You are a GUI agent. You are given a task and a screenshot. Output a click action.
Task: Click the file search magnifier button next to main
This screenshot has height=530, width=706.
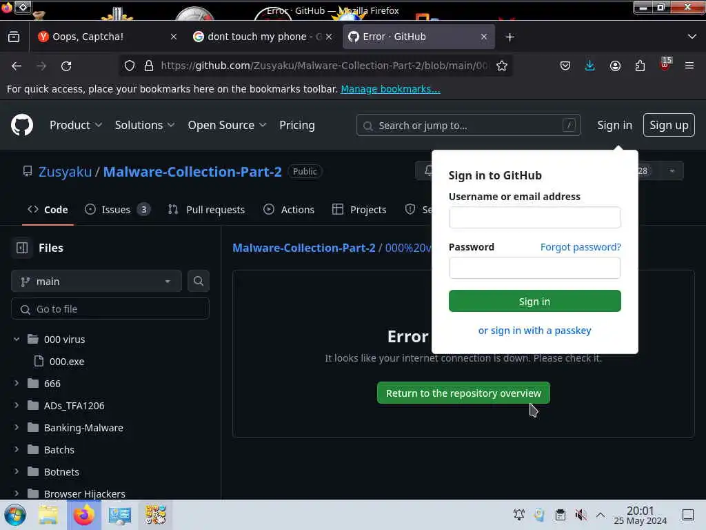198,282
